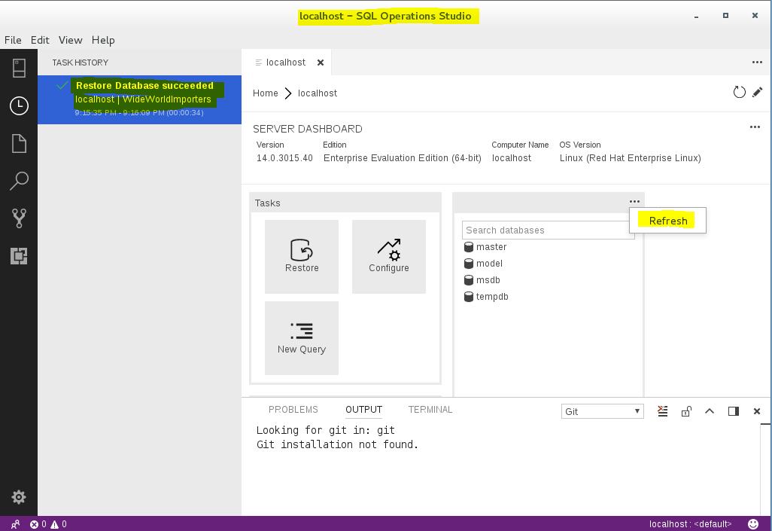Switch to the TERMINAL panel tab
Viewport: 772px width, 531px height.
[x=430, y=410]
